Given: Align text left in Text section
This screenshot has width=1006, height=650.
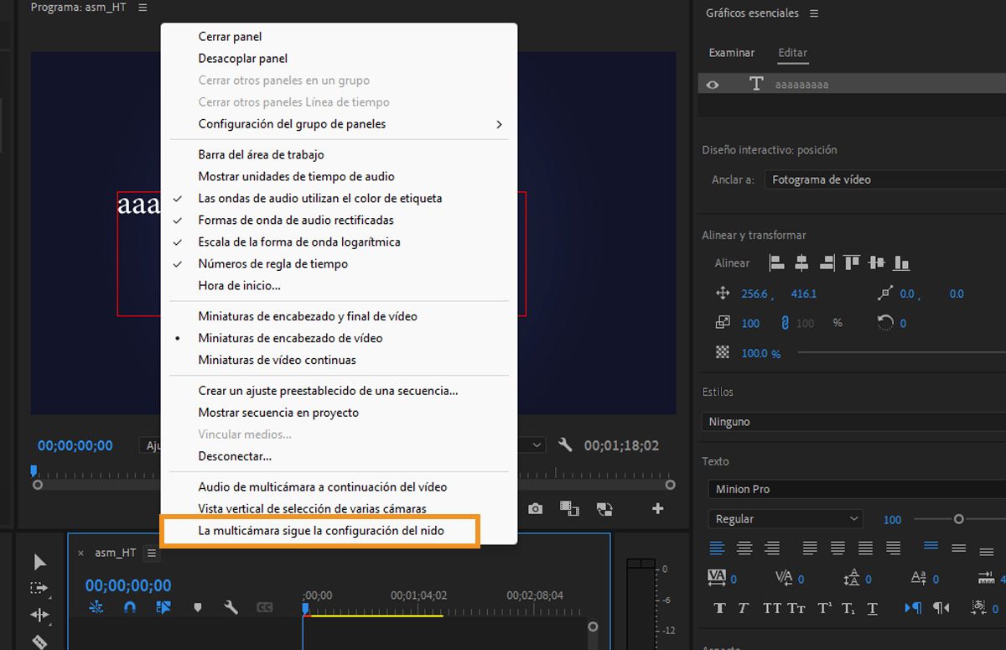Looking at the screenshot, I should click(x=717, y=549).
